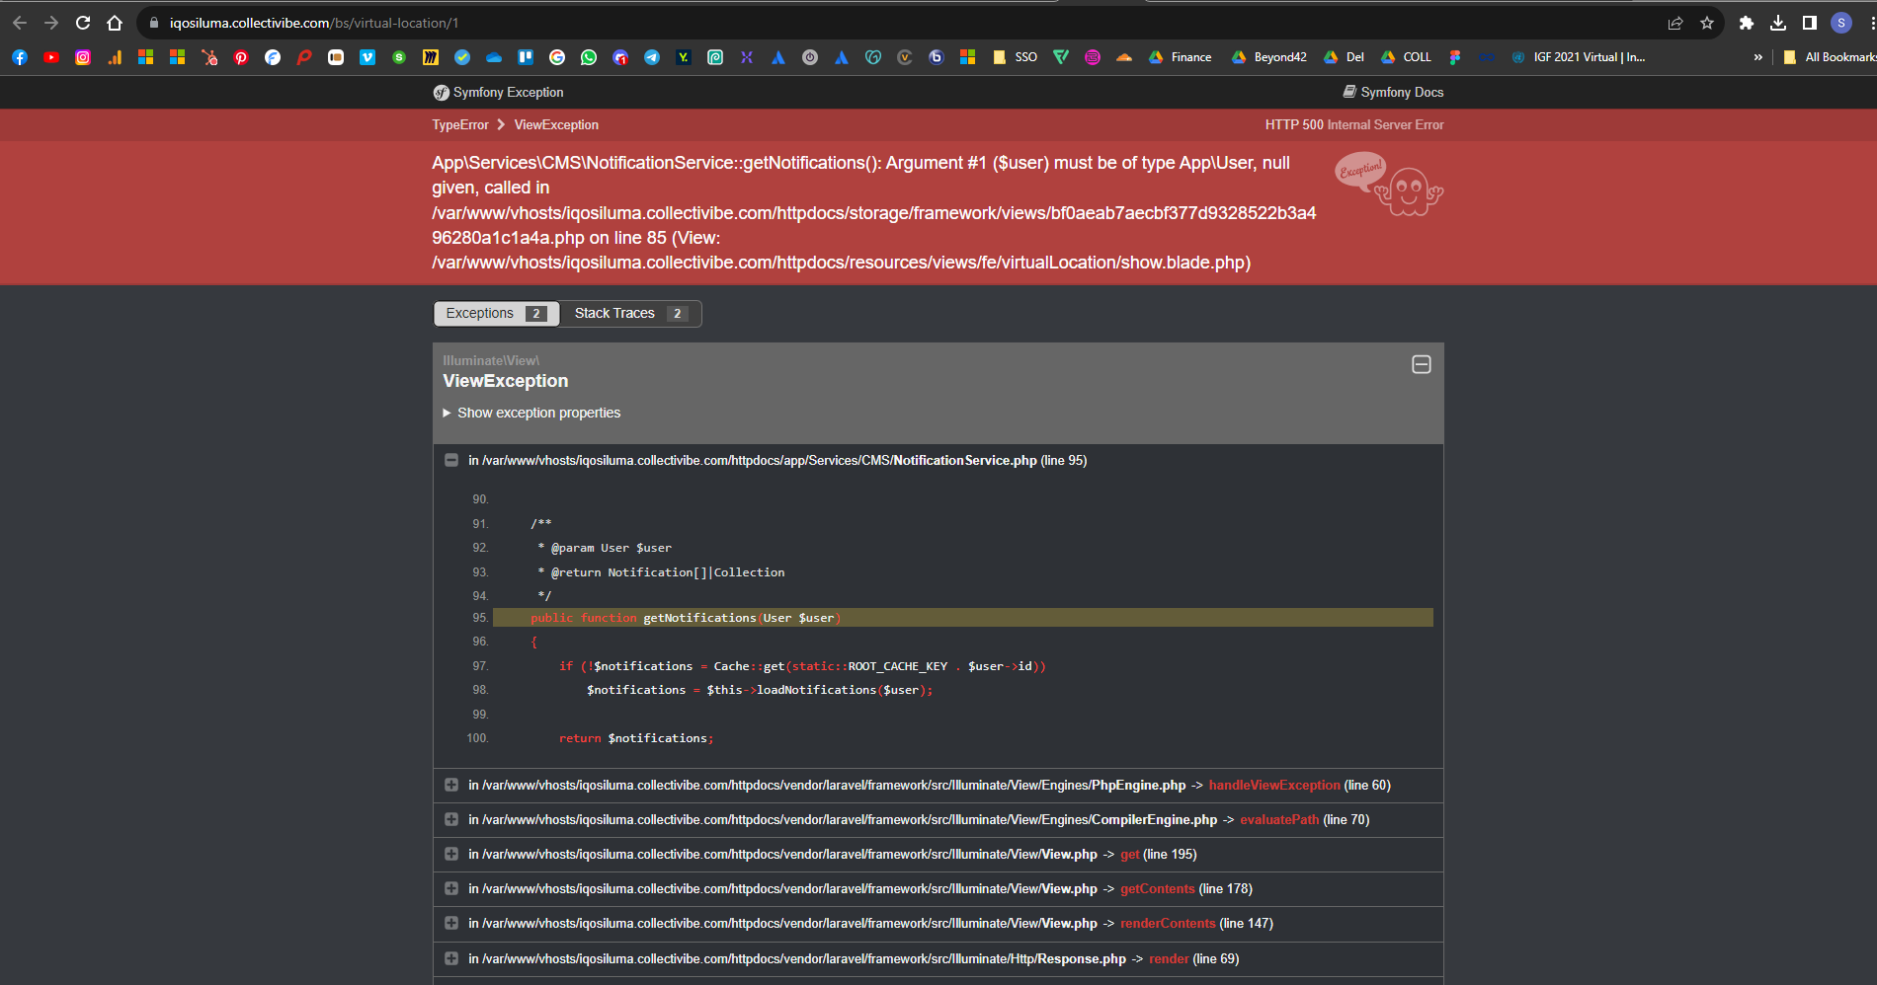Collapse the NotificationService.php trace entry
Image resolution: width=1877 pixels, height=985 pixels.
tap(451, 460)
